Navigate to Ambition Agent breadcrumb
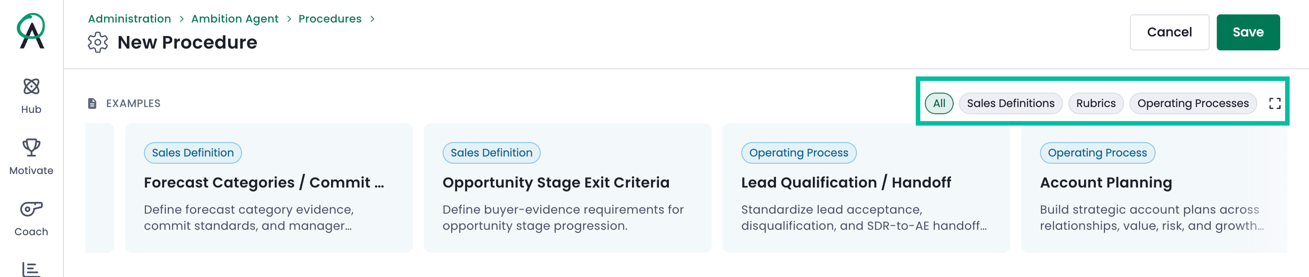 click(235, 19)
